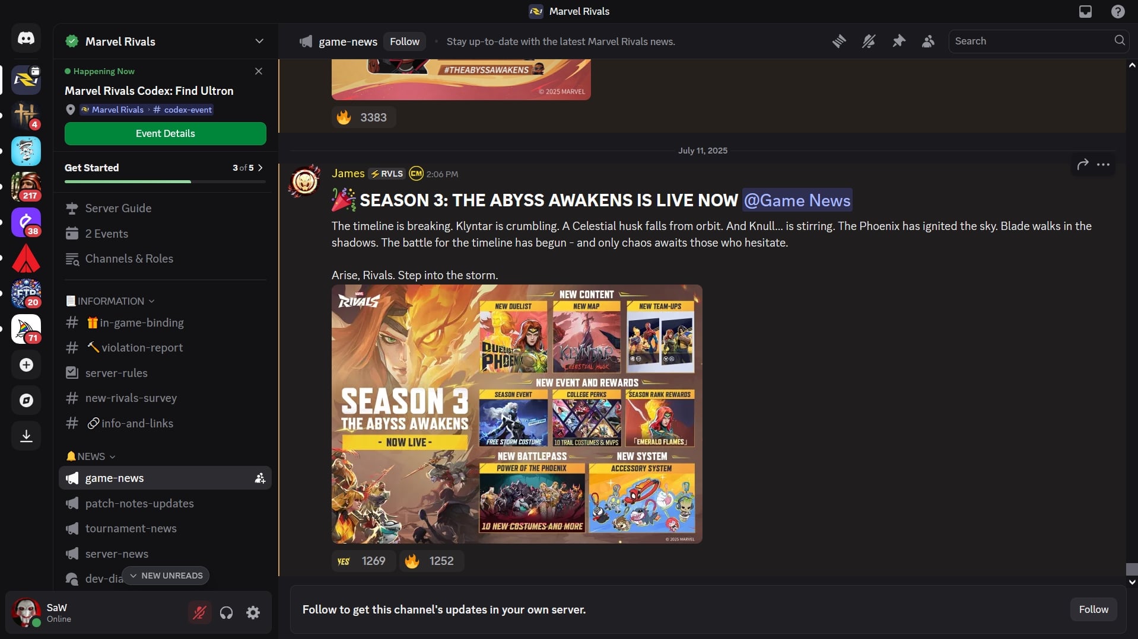This screenshot has height=639, width=1138.
Task: Click EM role badge beside James
Action: click(x=417, y=173)
